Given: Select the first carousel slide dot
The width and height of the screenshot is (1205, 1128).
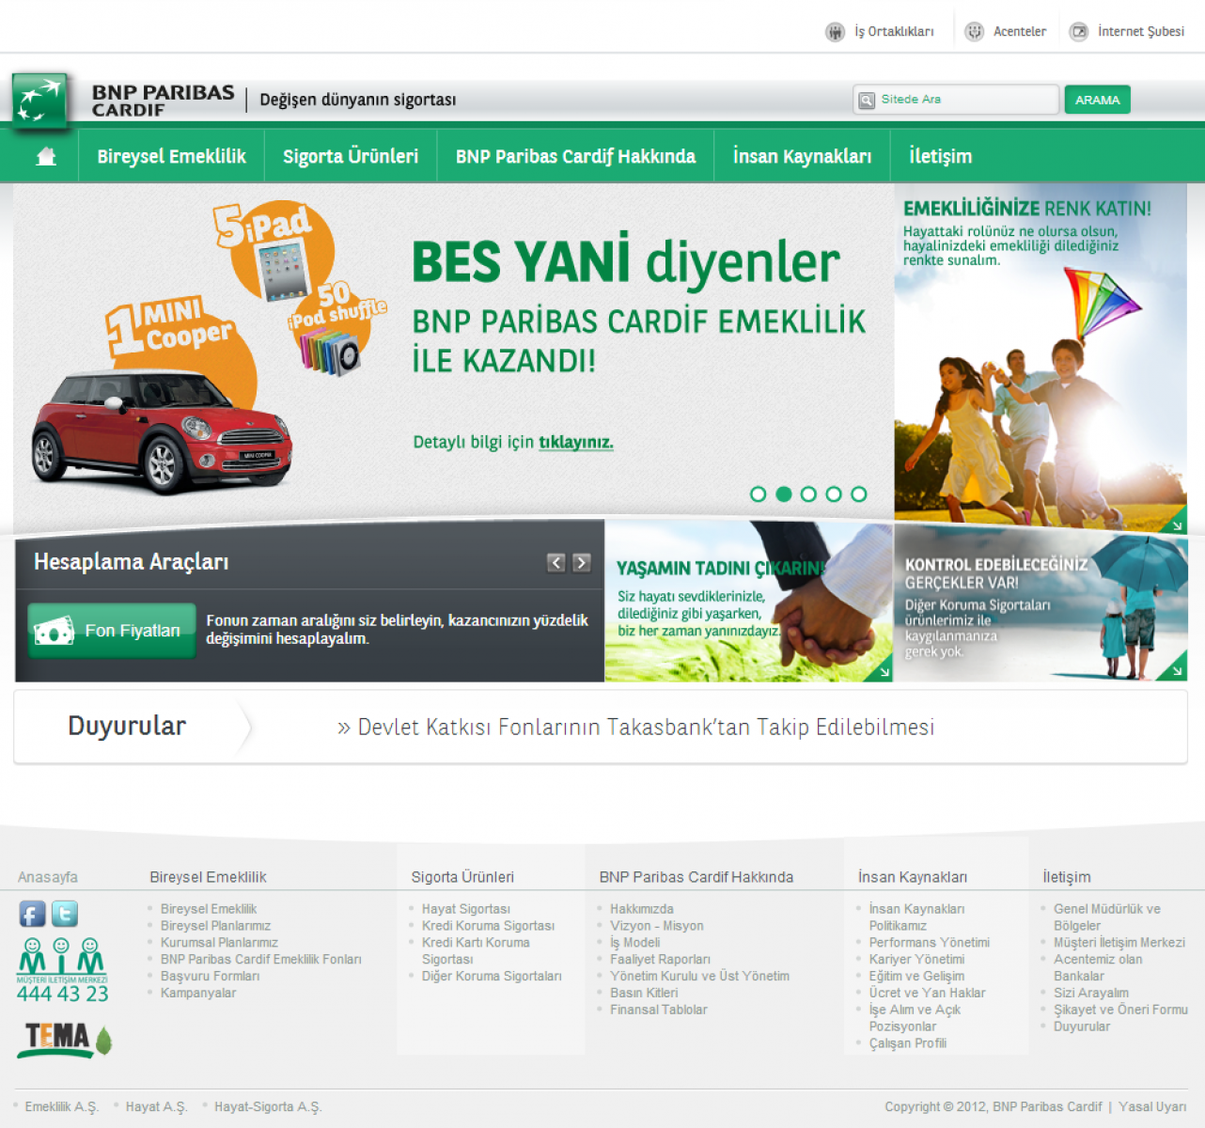Looking at the screenshot, I should 758,494.
